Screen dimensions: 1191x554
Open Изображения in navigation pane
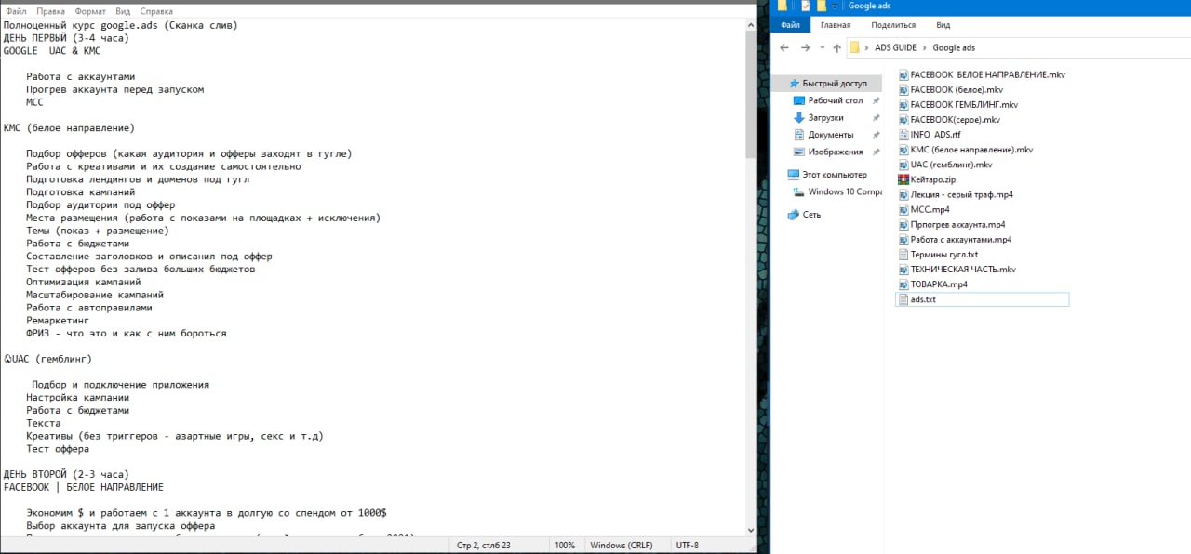(835, 152)
